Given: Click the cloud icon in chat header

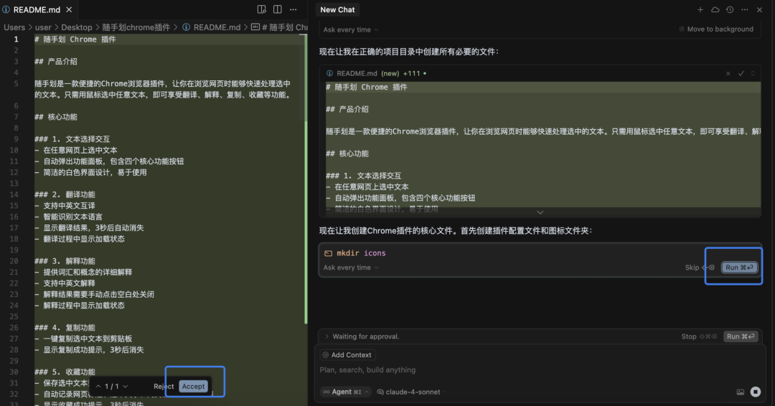Looking at the screenshot, I should [715, 10].
